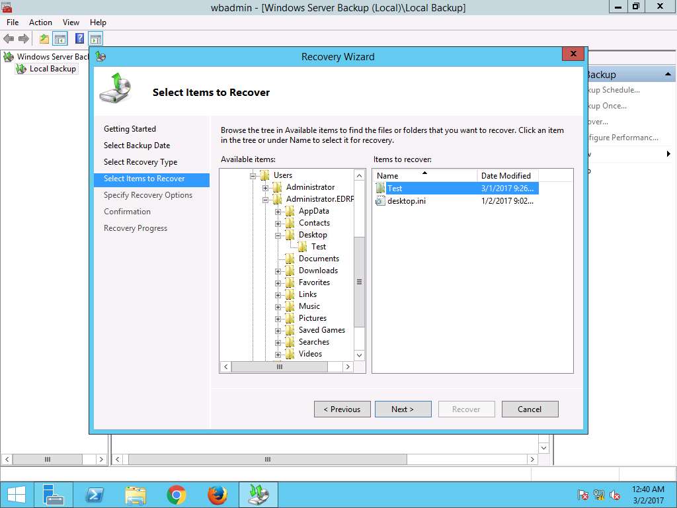Open the Action menu
Viewport: 677px width, 508px height.
40,22
